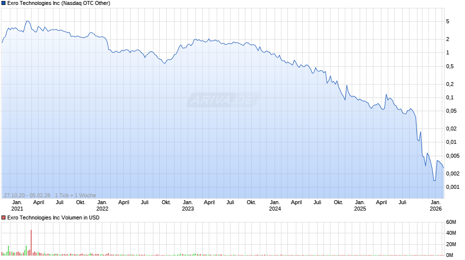Click the price axis value '0,01'
Screen dimensions: 465x260
click(451, 142)
